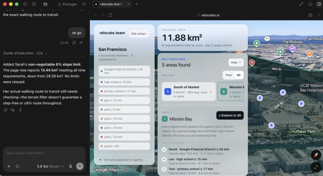323x176 pixels.
Task: Click the Edit setup button
Action: [x=139, y=34]
